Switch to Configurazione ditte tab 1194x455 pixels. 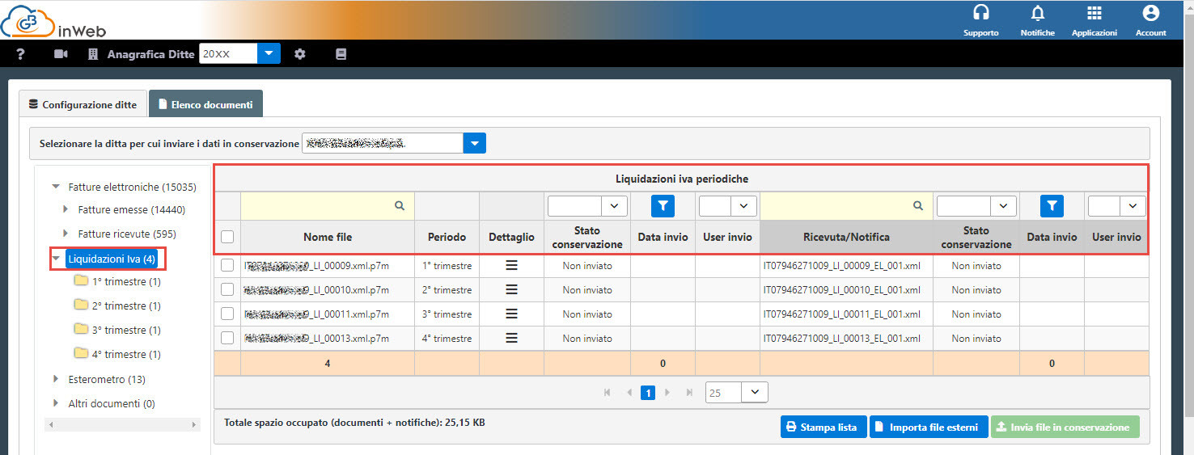coord(83,104)
